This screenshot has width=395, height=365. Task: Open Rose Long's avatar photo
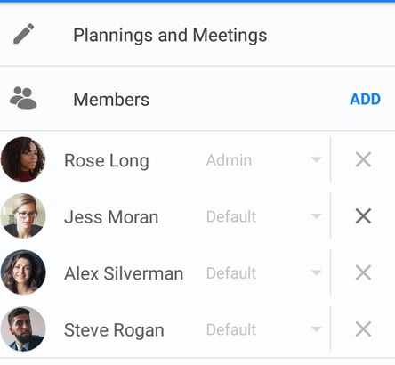pyautogui.click(x=23, y=159)
